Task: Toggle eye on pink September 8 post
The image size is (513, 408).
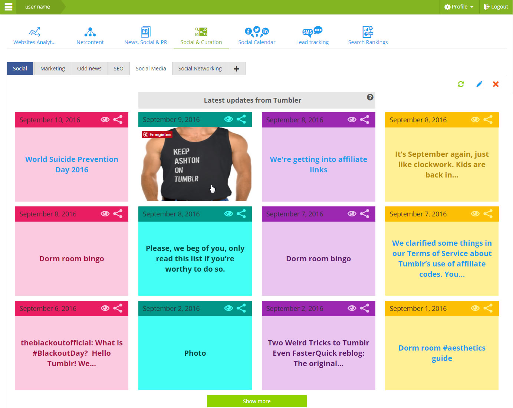Action: click(x=105, y=214)
